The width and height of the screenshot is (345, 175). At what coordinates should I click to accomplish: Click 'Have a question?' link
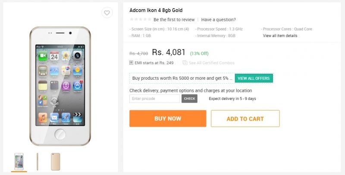click(x=218, y=19)
